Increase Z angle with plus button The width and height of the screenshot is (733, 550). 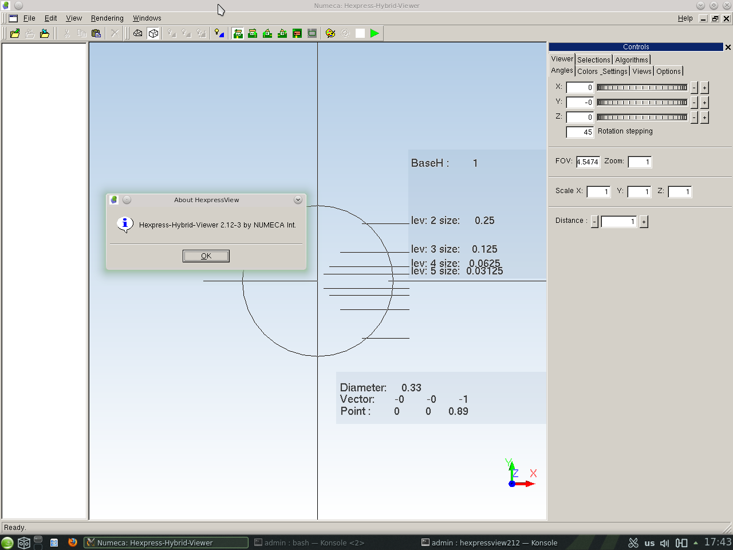(705, 117)
